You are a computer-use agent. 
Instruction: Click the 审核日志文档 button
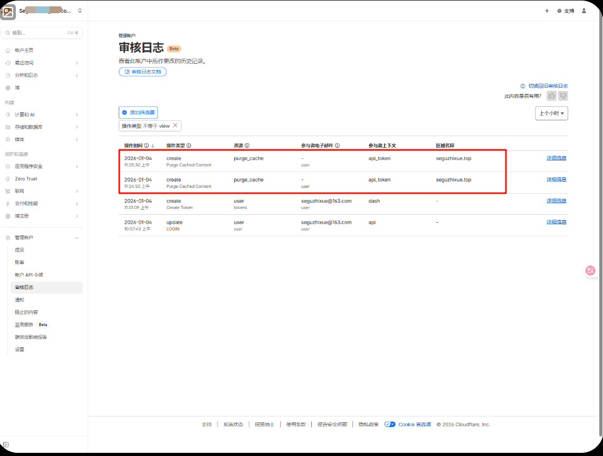click(142, 72)
